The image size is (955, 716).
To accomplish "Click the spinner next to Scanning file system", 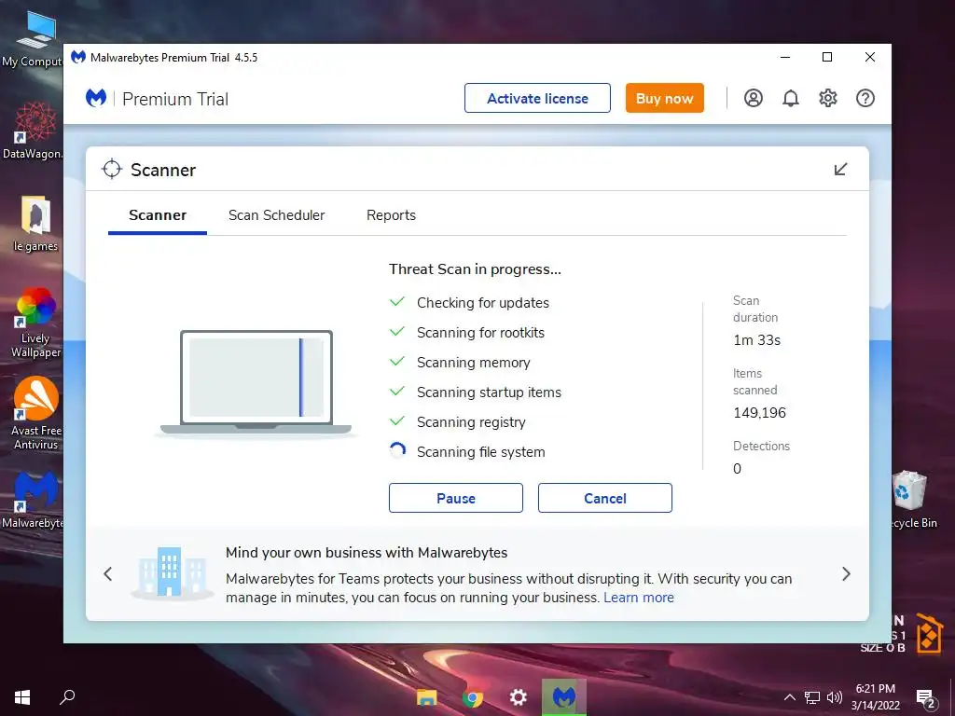I will coord(397,451).
